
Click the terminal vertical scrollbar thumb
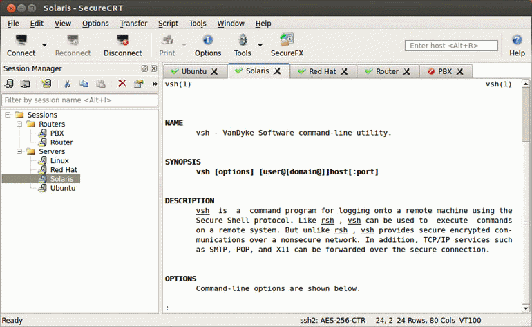526,115
